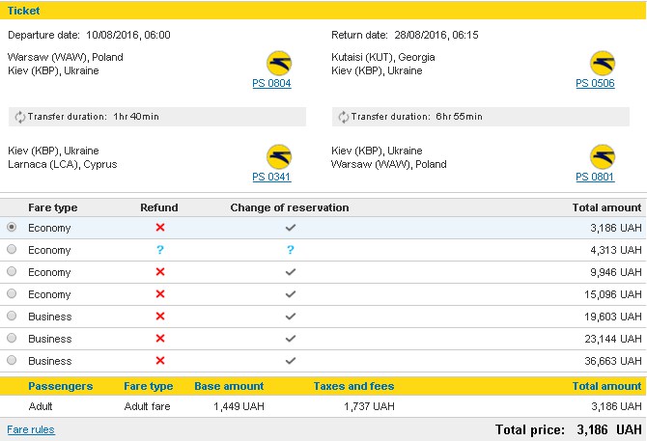Viewport: 647px width, 441px height.
Task: Click the airline logo above PS 0804
Action: [x=279, y=63]
